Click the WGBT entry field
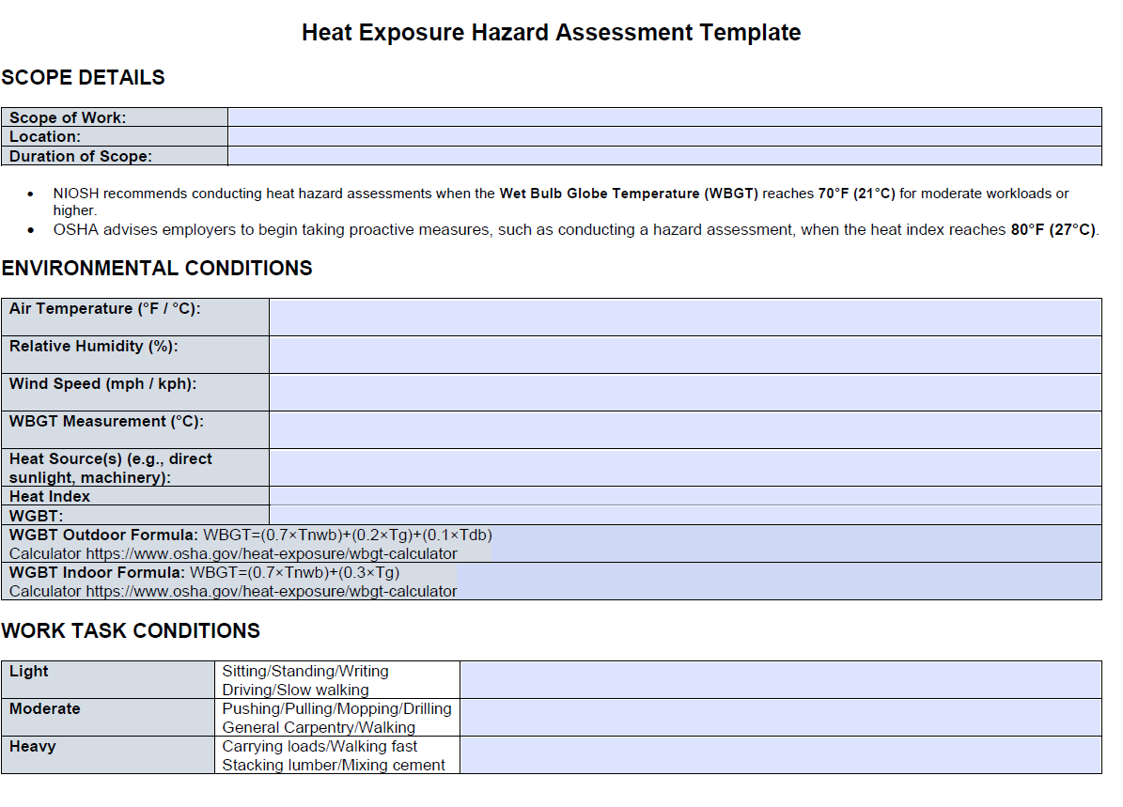1123x807 pixels. coord(686,515)
